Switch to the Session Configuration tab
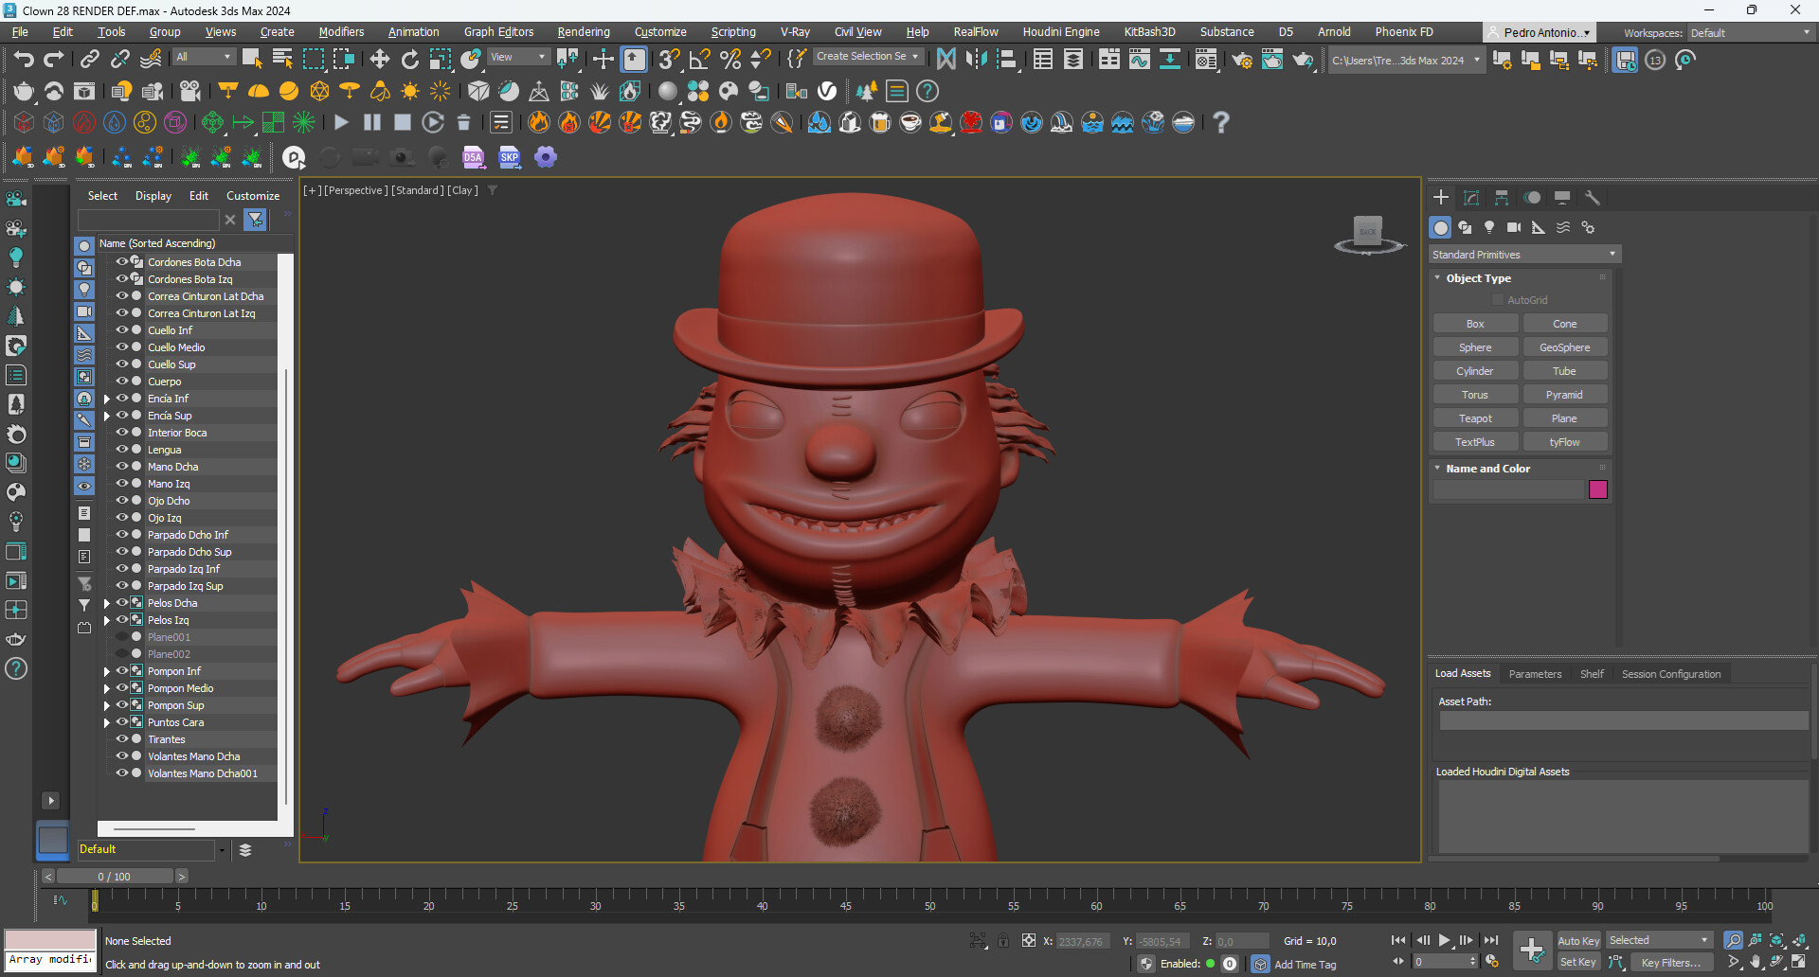Image resolution: width=1819 pixels, height=977 pixels. tap(1670, 673)
